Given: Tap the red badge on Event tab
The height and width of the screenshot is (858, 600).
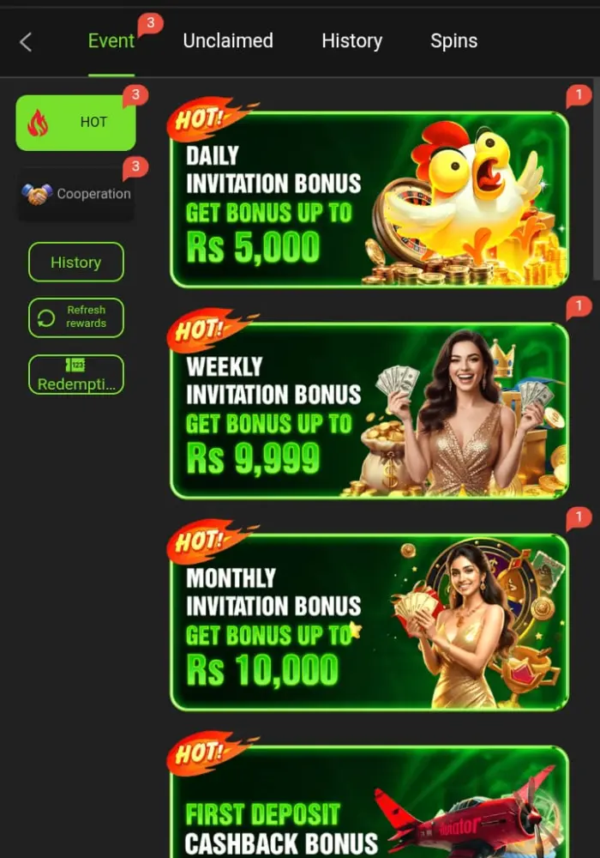Looking at the screenshot, I should click(150, 25).
